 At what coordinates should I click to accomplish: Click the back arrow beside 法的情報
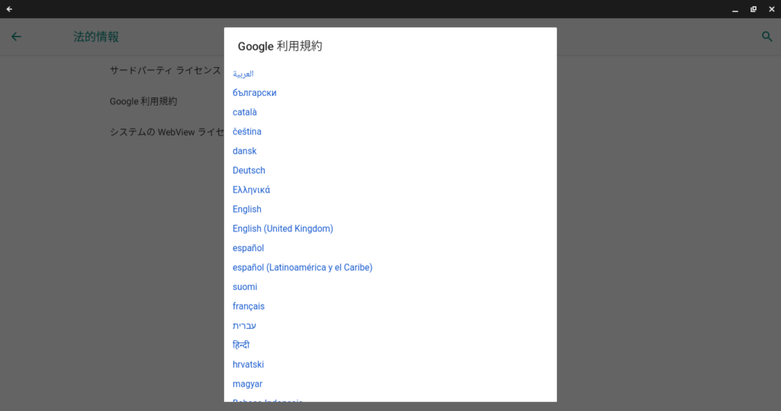click(x=16, y=37)
